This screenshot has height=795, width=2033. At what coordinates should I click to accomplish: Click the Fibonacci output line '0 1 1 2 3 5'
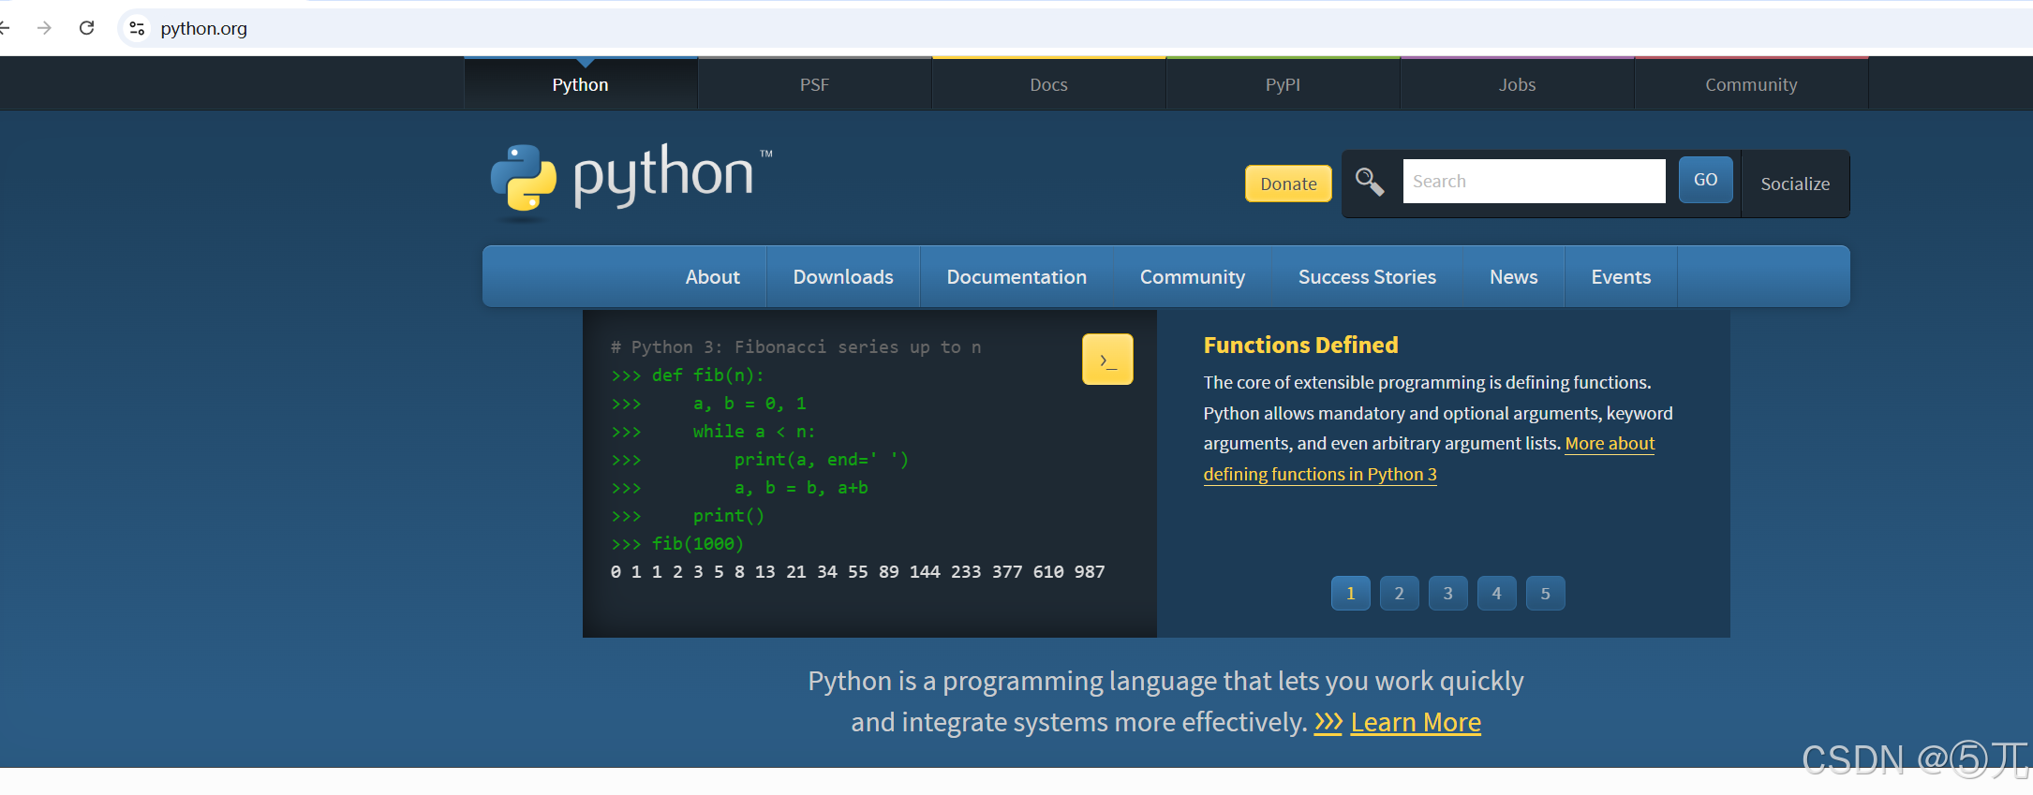(857, 572)
